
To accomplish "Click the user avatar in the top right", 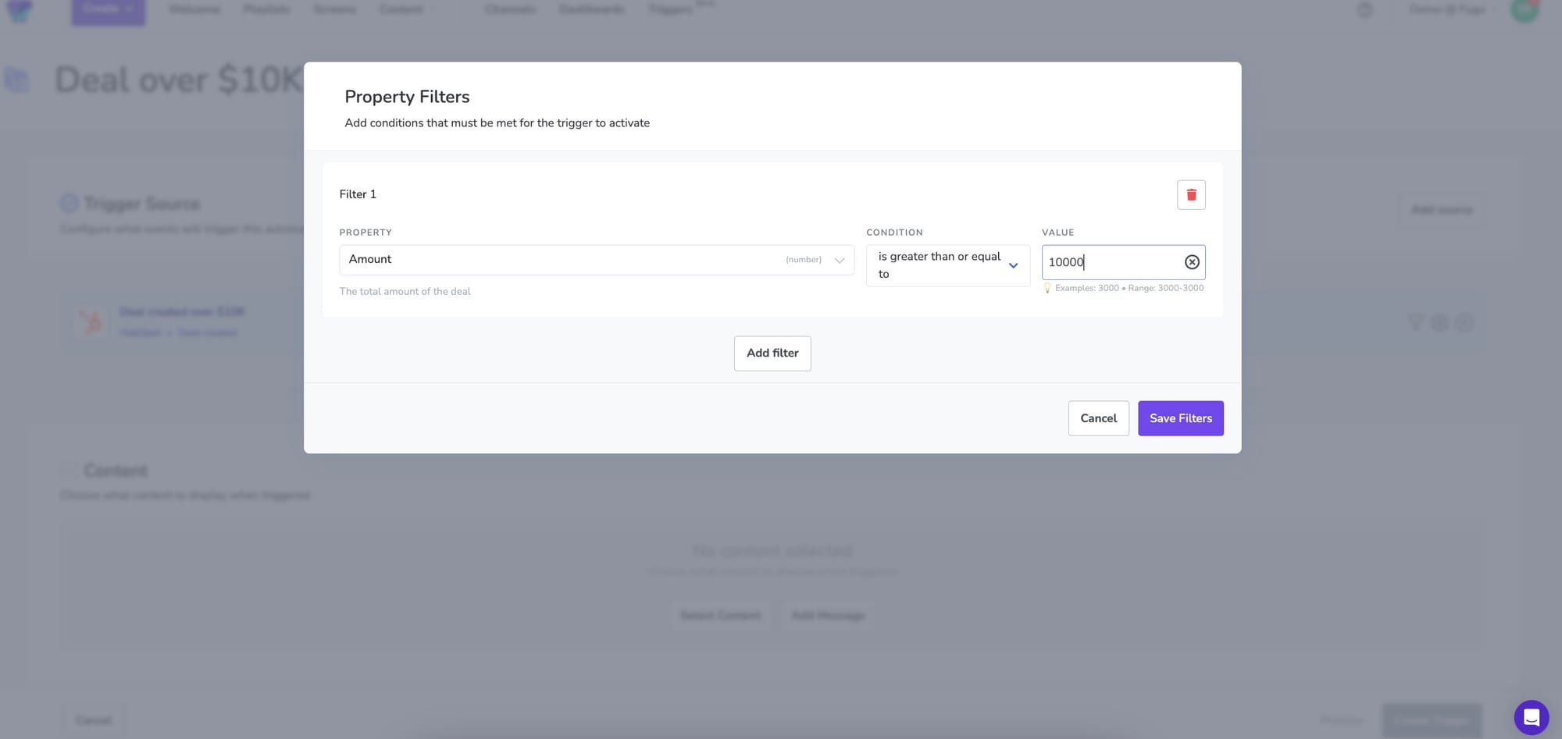I will (x=1524, y=10).
